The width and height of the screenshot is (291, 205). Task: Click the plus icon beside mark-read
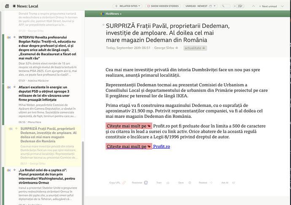click(x=235, y=6)
